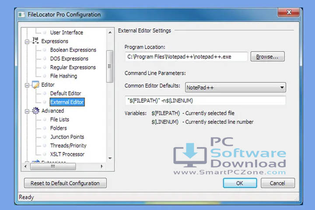
Task: Click Browse to choose program location
Action: coord(267,56)
